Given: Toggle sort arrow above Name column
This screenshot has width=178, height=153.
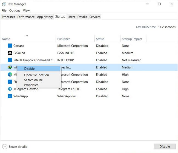Looking at the screenshot, I should [x=27, y=36].
